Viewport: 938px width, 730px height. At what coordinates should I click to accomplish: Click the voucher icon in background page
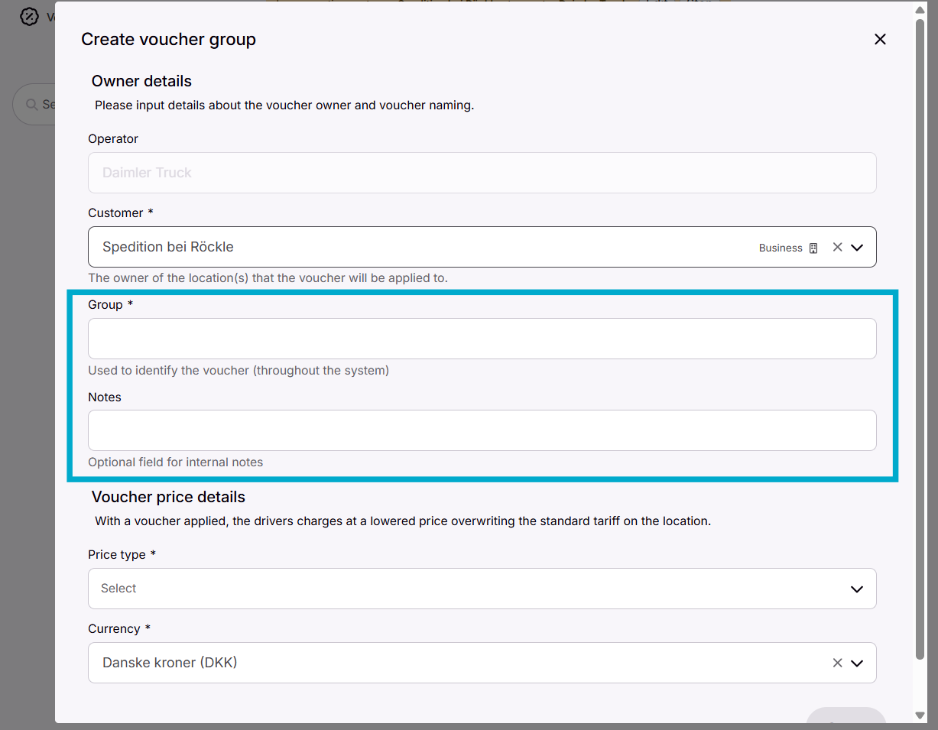(29, 17)
